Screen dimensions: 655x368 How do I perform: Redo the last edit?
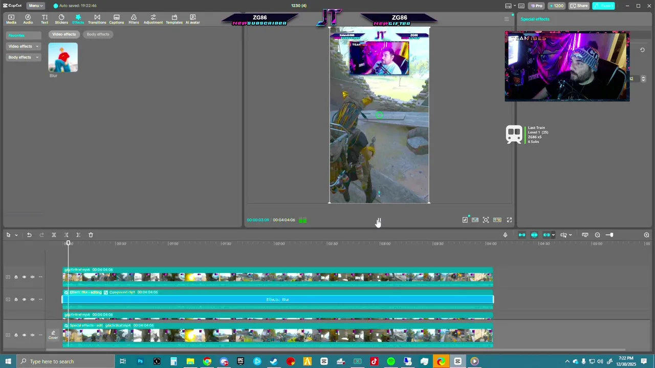pos(41,235)
